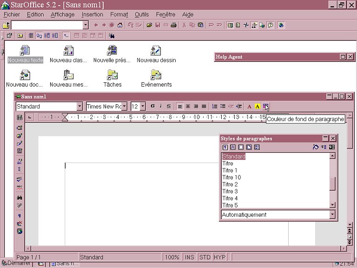This screenshot has width=357, height=268.
Task: Click the Stop loading red circle icon
Action: tap(112, 25)
